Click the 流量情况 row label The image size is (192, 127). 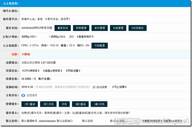pos(12,62)
